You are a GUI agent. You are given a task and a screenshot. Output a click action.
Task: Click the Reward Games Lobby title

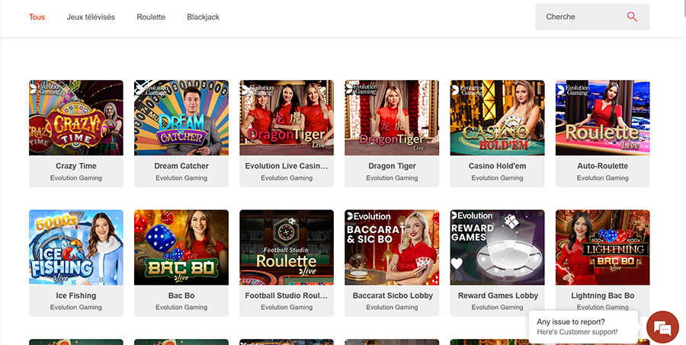[x=497, y=295]
